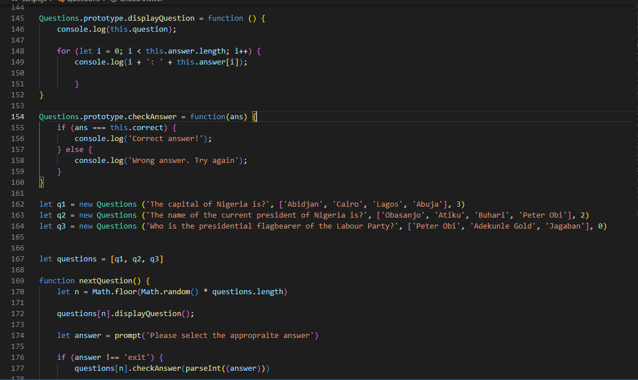Click line number 162 in the gutter
The image size is (638, 380).
point(17,204)
